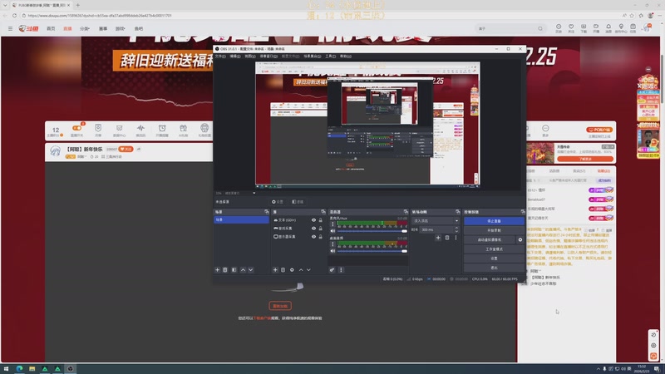Screen dimensions: 665x374
Task: Open the Windows Start menu
Action: pyautogui.click(x=6, y=368)
